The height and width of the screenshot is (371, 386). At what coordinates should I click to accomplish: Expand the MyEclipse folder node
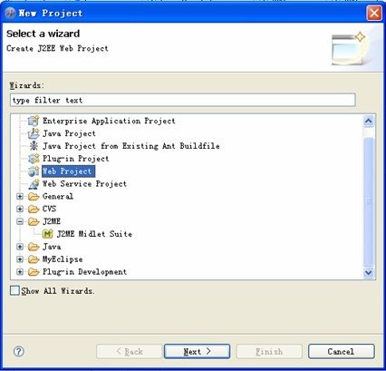click(x=20, y=259)
